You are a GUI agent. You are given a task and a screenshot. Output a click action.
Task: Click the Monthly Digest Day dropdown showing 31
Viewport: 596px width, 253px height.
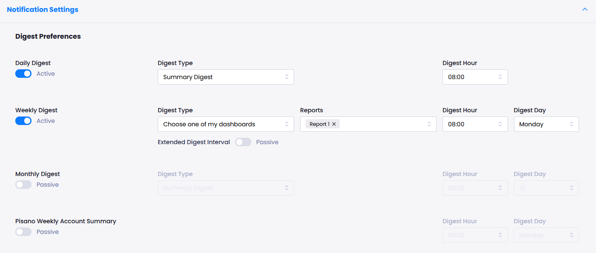(x=546, y=188)
